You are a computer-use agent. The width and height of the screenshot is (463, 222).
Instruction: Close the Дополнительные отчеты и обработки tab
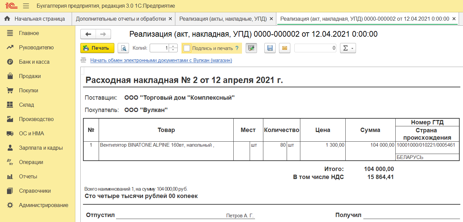(x=170, y=19)
